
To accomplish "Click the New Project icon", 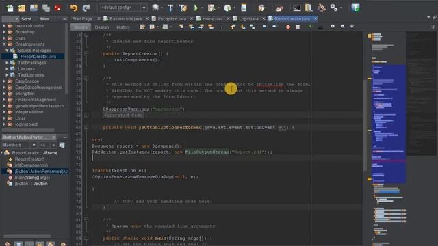I will click(22, 8).
